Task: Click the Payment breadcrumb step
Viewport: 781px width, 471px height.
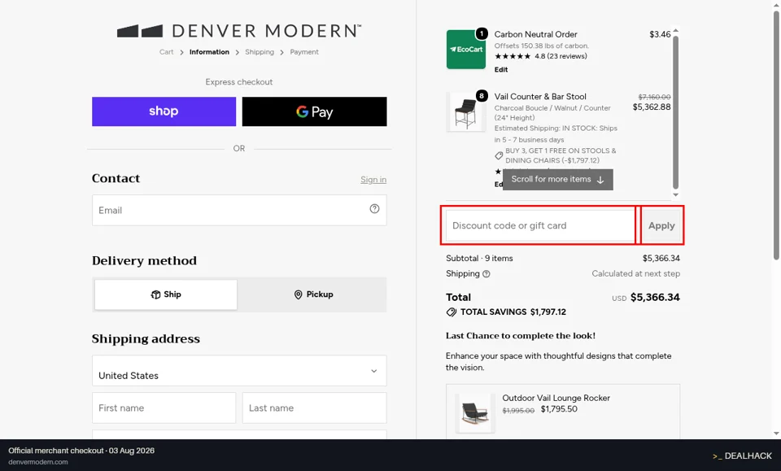Action: 304,52
